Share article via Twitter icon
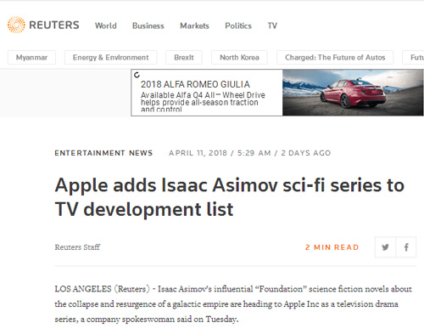424x334 pixels. [385, 247]
